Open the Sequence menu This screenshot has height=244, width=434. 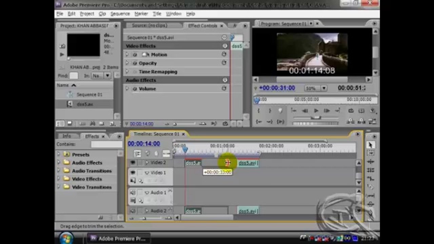point(120,14)
